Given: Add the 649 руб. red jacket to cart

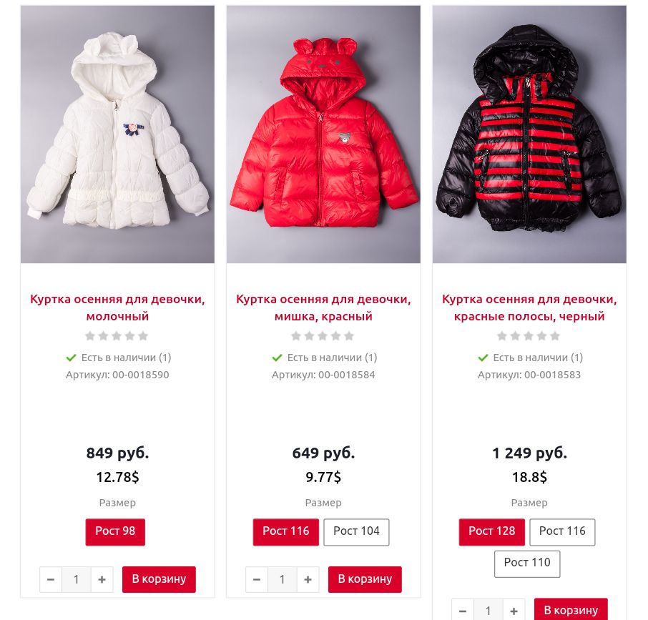Looking at the screenshot, I should [x=365, y=579].
